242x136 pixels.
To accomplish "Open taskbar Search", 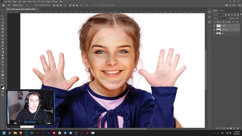I will point(9,133).
